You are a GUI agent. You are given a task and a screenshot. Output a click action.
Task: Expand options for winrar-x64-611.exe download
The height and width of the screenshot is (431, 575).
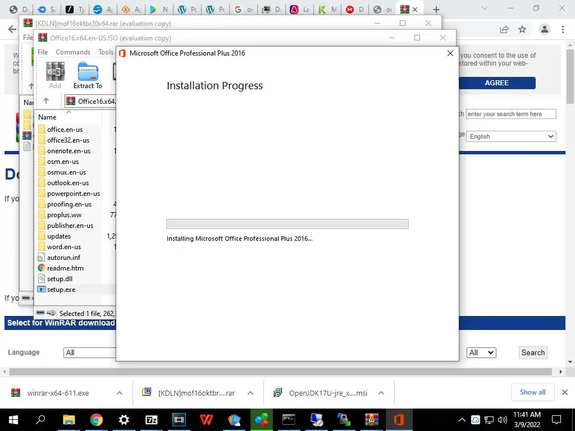coord(120,393)
